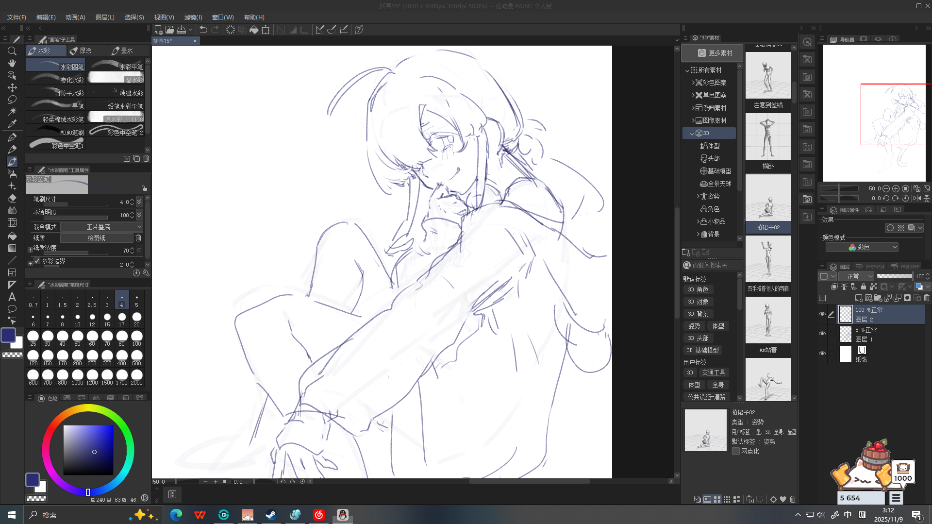Select the magnifier zoom tool
Image resolution: width=932 pixels, height=524 pixels.
click(x=12, y=51)
